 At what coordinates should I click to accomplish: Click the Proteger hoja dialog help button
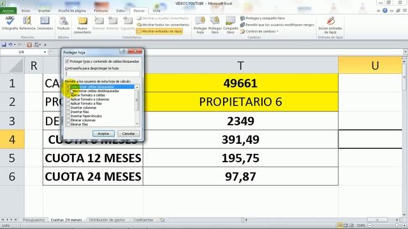coord(124,52)
